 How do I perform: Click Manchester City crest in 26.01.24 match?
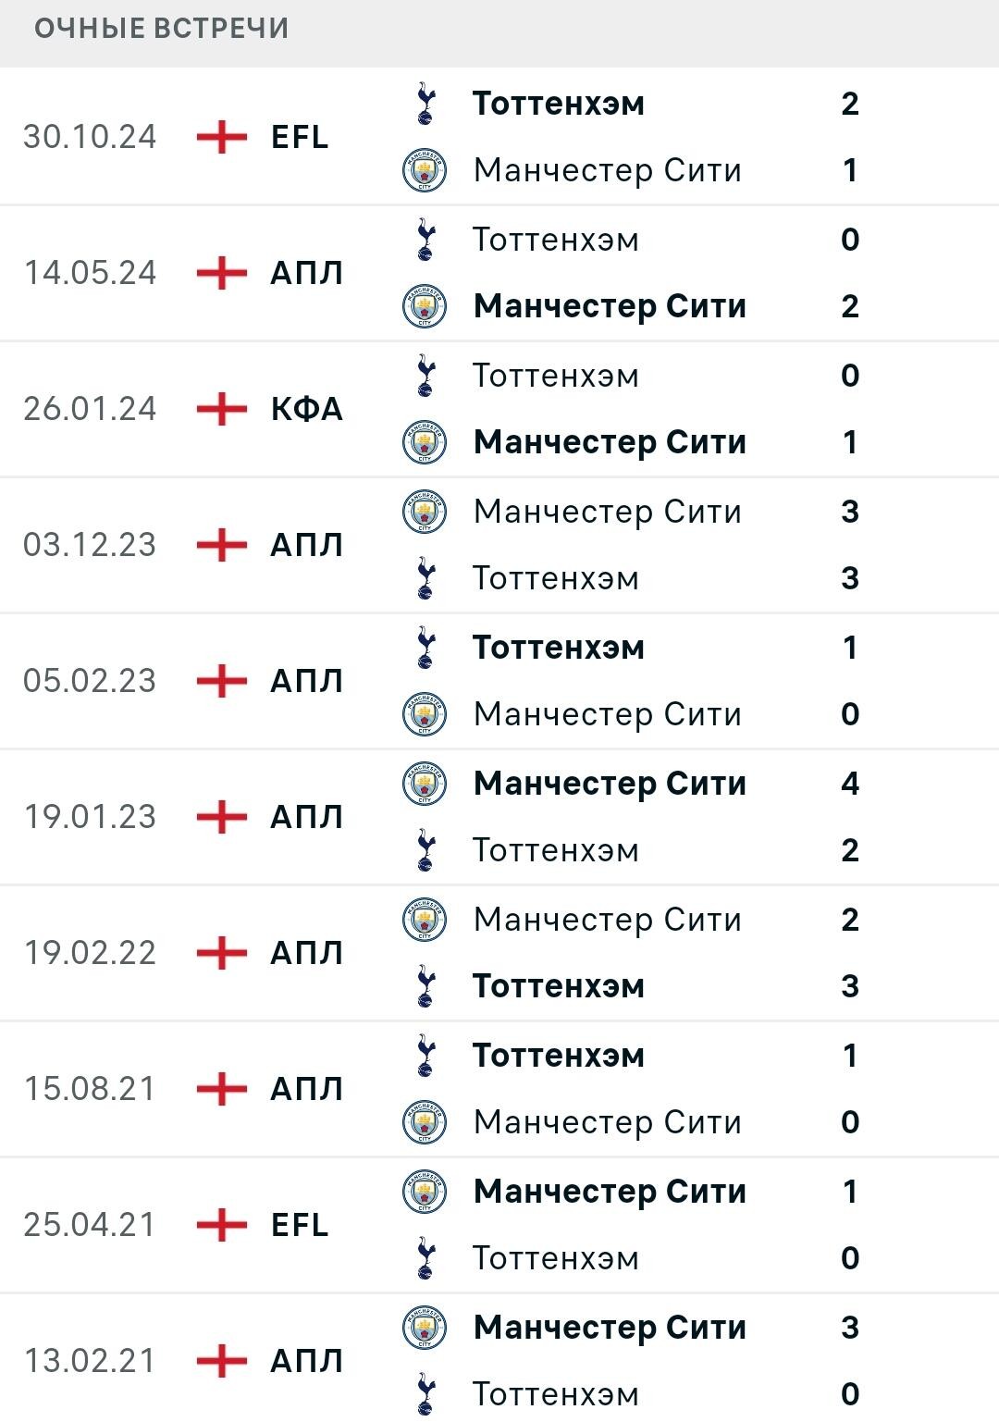point(425,442)
